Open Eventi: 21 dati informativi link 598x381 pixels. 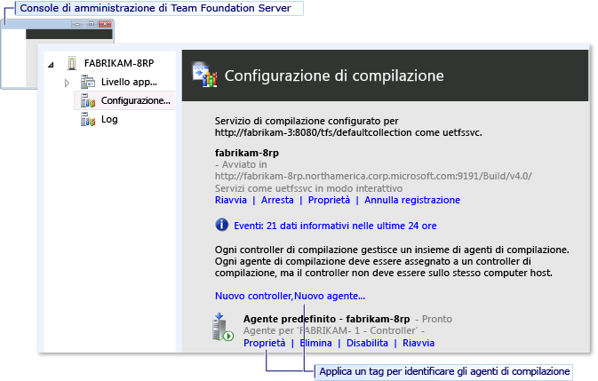pyautogui.click(x=335, y=226)
